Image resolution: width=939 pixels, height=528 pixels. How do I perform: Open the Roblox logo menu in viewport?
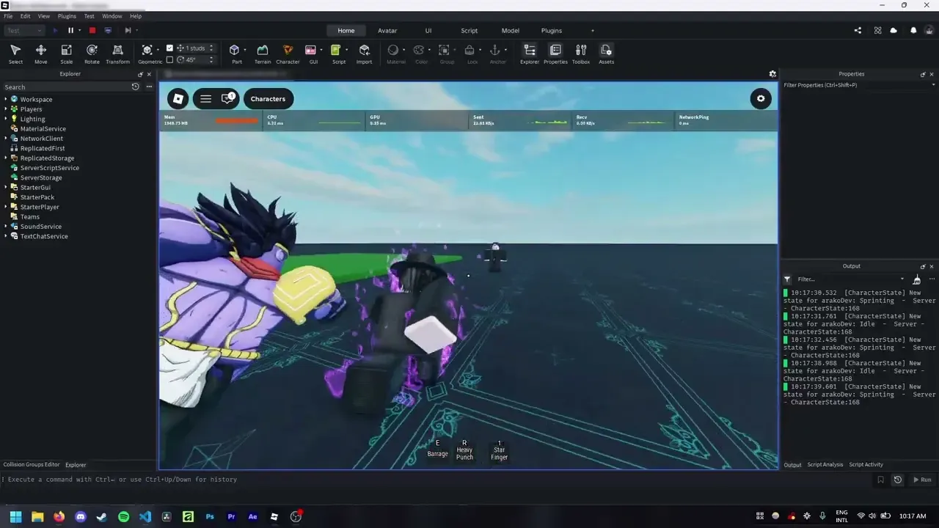178,99
